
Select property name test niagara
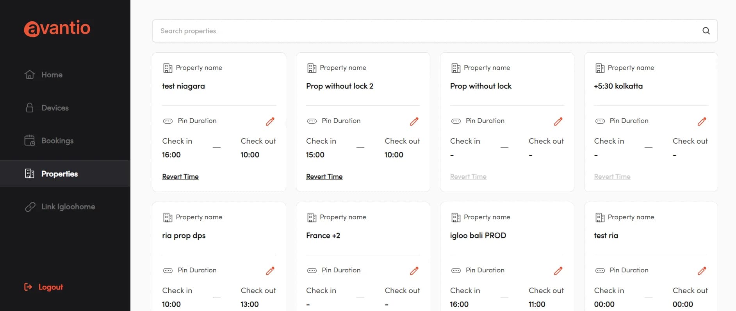(184, 86)
